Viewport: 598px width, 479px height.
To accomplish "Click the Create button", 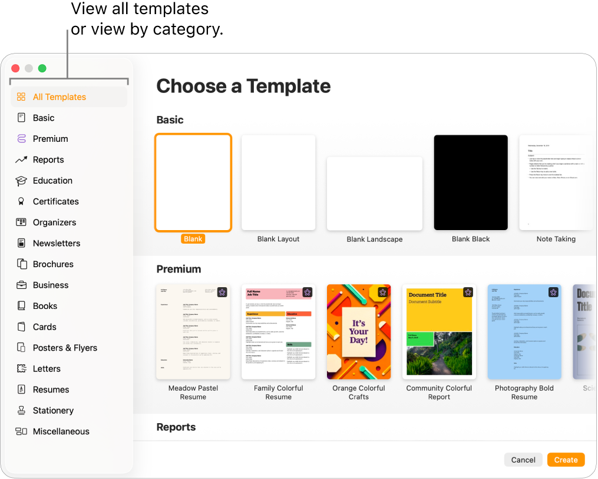I will (566, 460).
